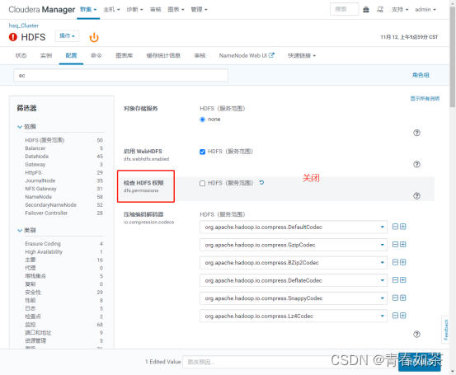456x375 pixels.
Task: Add an entry after SnappyCodec with plus icon
Action: [x=402, y=298]
